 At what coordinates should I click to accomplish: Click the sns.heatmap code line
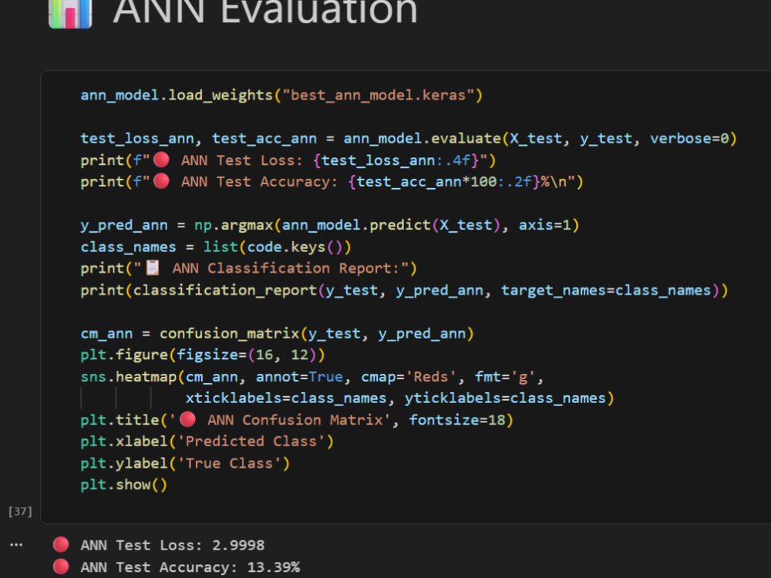(x=312, y=377)
